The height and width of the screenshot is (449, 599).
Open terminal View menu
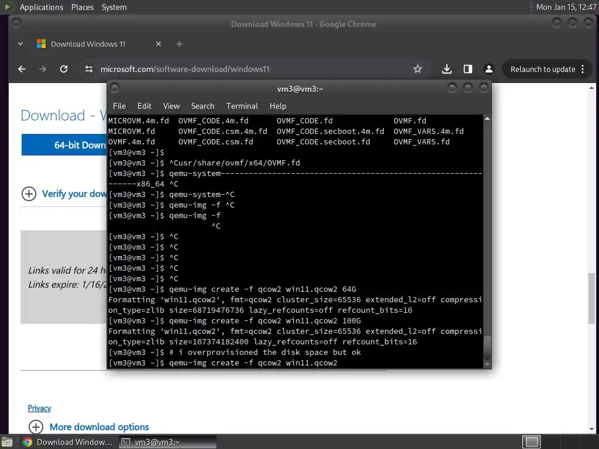pyautogui.click(x=171, y=106)
